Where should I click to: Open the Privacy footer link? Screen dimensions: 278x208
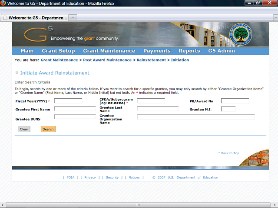click(x=90, y=177)
